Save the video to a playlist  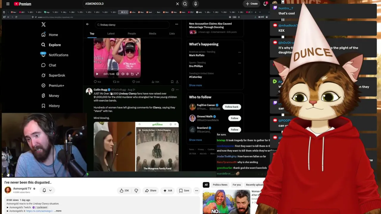click(x=184, y=191)
